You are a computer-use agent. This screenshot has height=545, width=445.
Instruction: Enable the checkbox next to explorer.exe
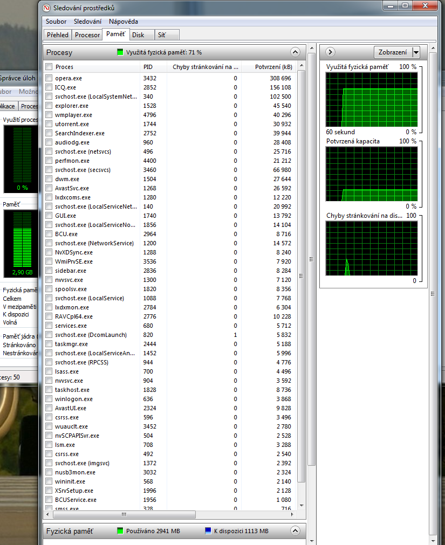point(49,106)
